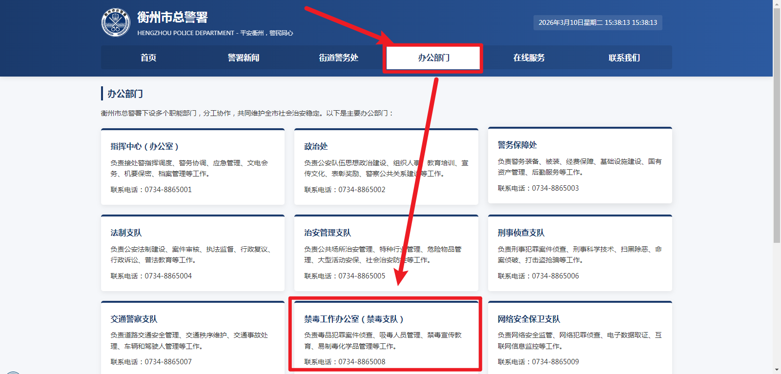Open the 警务保障处 card title
The width and height of the screenshot is (781, 374).
click(x=517, y=145)
